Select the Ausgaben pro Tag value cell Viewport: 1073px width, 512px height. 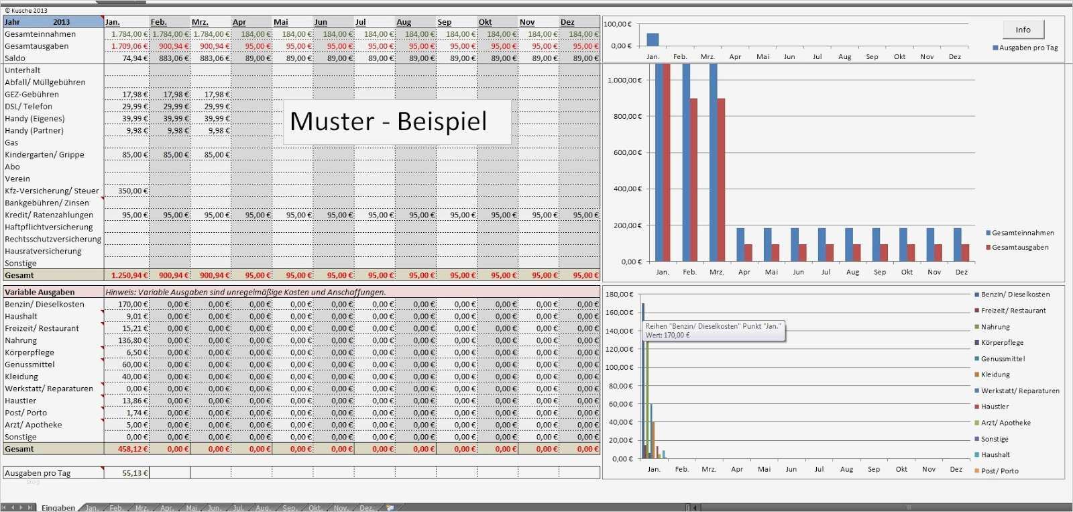click(127, 473)
